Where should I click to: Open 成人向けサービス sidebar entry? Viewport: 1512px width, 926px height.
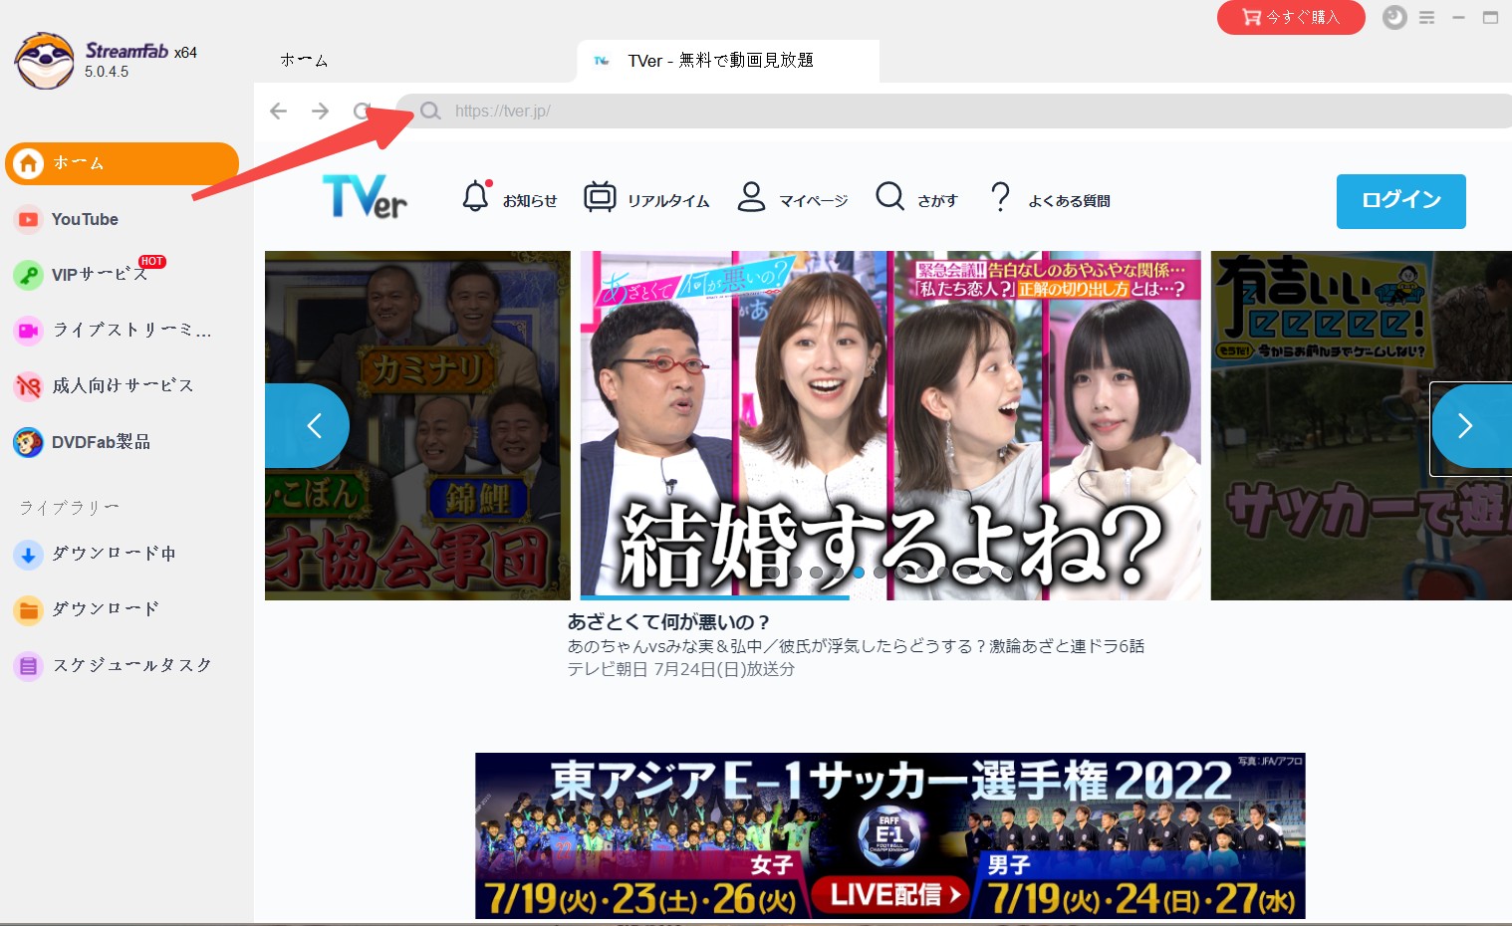123,385
